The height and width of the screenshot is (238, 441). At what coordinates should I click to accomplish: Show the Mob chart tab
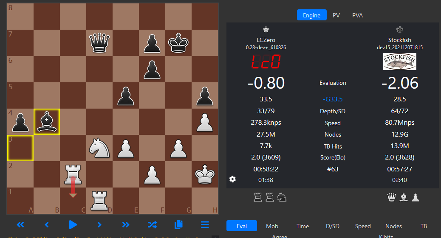272,226
